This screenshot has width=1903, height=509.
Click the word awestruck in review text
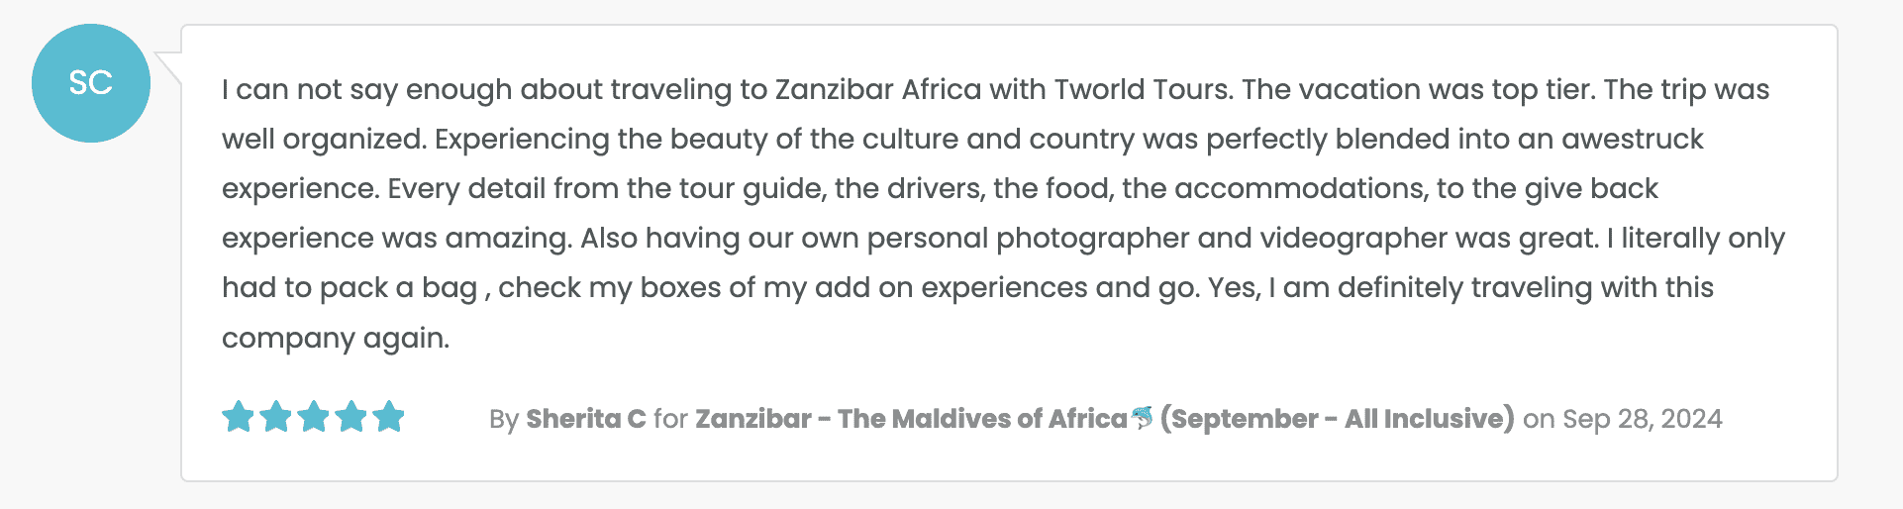coord(1632,140)
